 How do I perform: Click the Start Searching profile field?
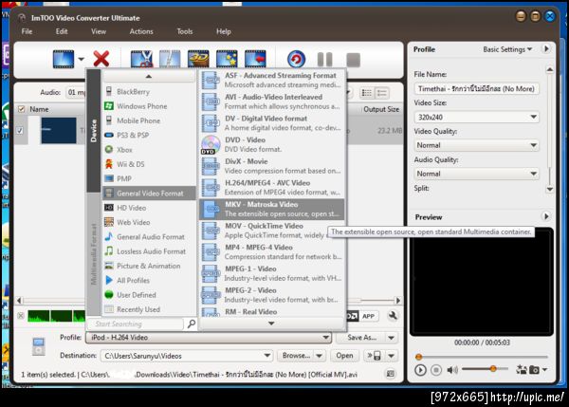[x=136, y=324]
